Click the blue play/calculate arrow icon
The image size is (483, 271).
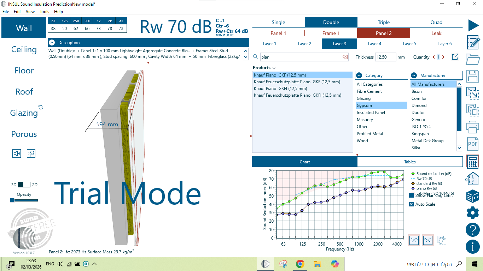click(473, 25)
